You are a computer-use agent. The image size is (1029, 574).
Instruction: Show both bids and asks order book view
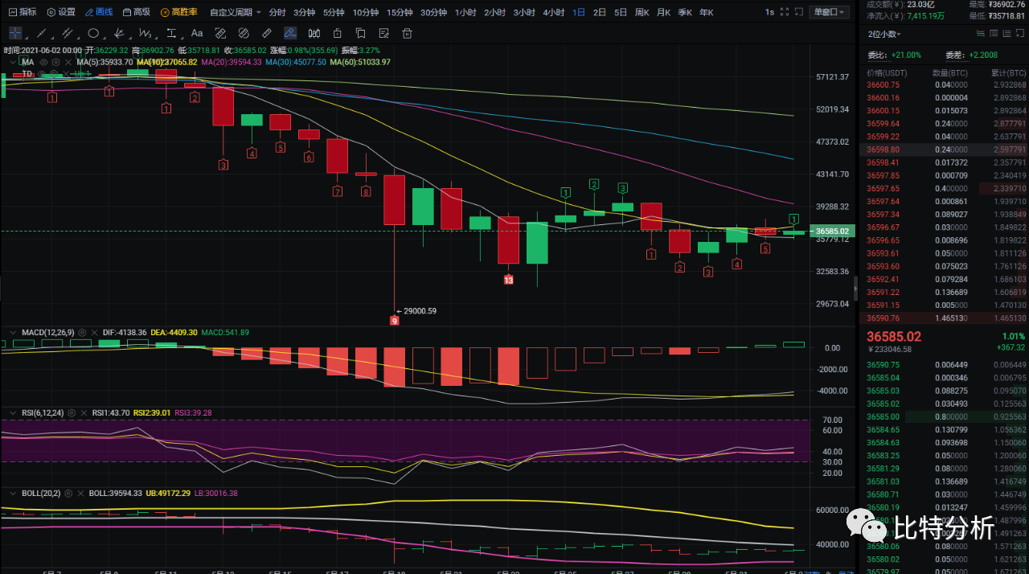981,34
